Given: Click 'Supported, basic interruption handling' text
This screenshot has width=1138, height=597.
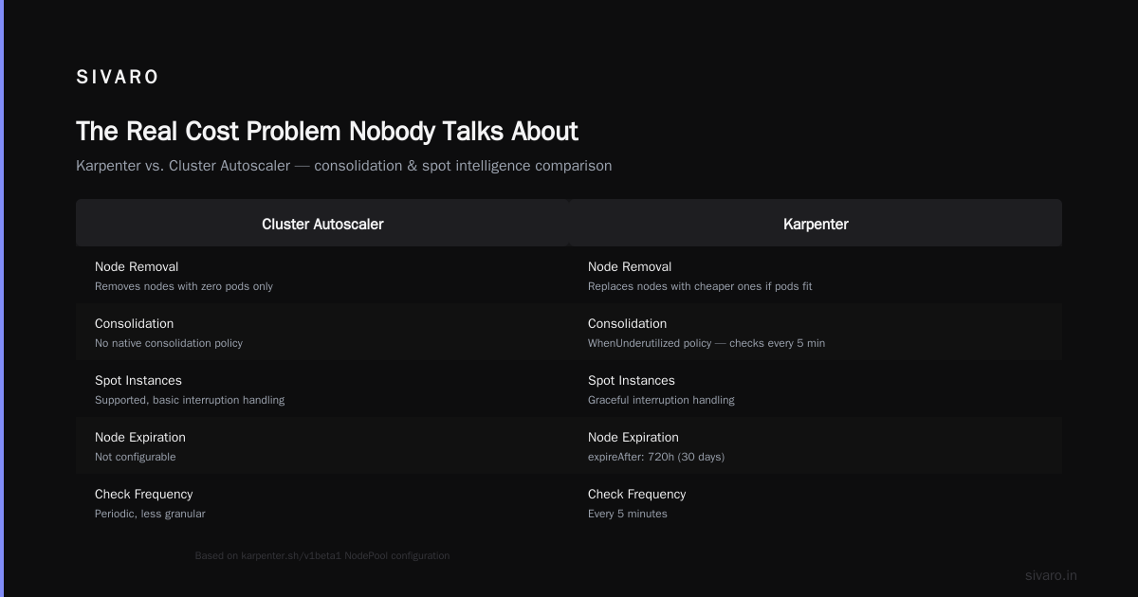Looking at the screenshot, I should click(x=190, y=400).
